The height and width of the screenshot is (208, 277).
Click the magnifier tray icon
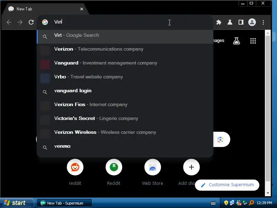251,203
